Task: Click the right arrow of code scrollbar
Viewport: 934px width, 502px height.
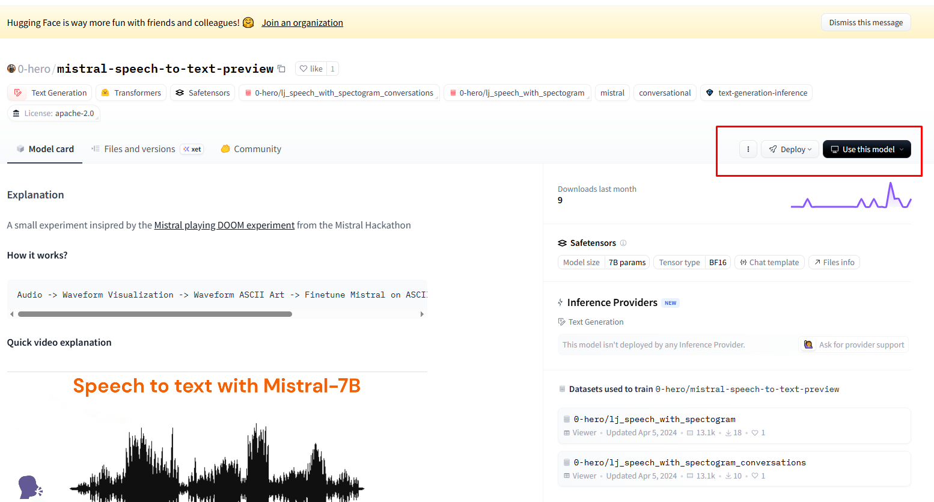Action: pos(422,314)
